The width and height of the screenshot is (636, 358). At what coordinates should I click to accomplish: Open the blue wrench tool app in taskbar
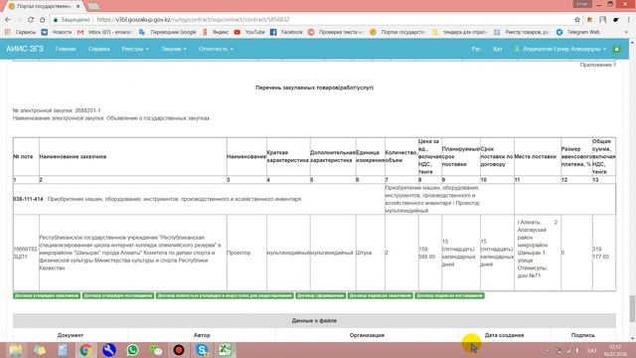pos(108,350)
